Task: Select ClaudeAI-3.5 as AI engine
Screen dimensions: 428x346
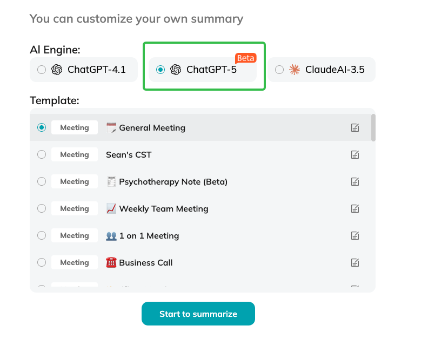Action: (x=279, y=70)
